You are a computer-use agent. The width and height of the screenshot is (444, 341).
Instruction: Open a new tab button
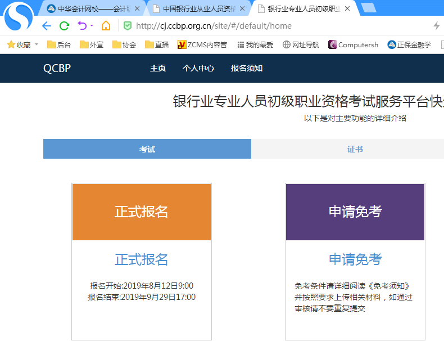pyautogui.click(x=369, y=8)
